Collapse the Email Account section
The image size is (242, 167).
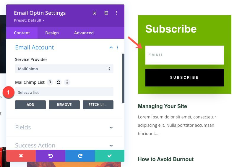(111, 47)
